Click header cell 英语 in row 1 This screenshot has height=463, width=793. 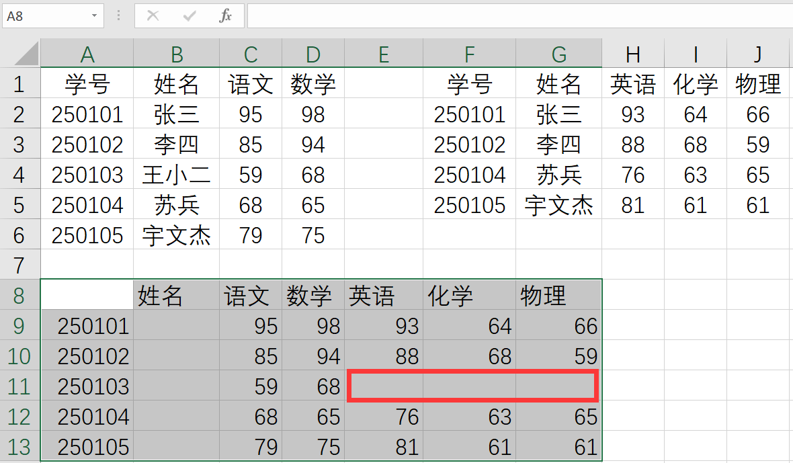coord(632,85)
